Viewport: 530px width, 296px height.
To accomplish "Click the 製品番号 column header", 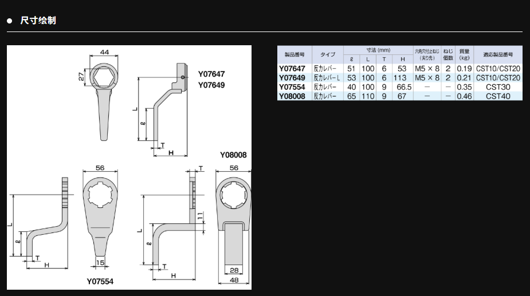I will point(294,54).
